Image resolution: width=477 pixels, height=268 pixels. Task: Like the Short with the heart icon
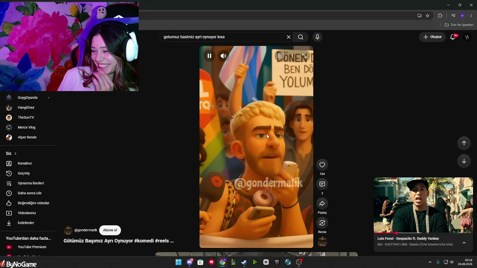322,165
